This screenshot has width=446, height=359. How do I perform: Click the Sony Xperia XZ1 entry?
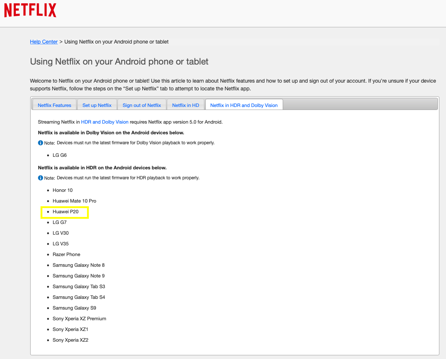70,329
